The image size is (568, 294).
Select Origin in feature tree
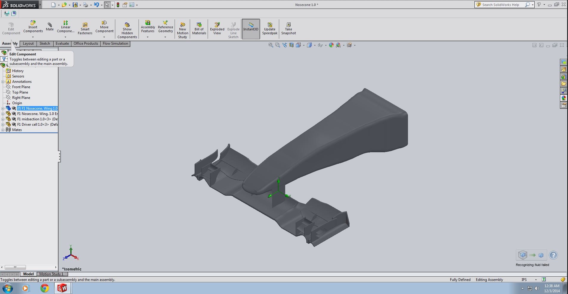click(17, 103)
